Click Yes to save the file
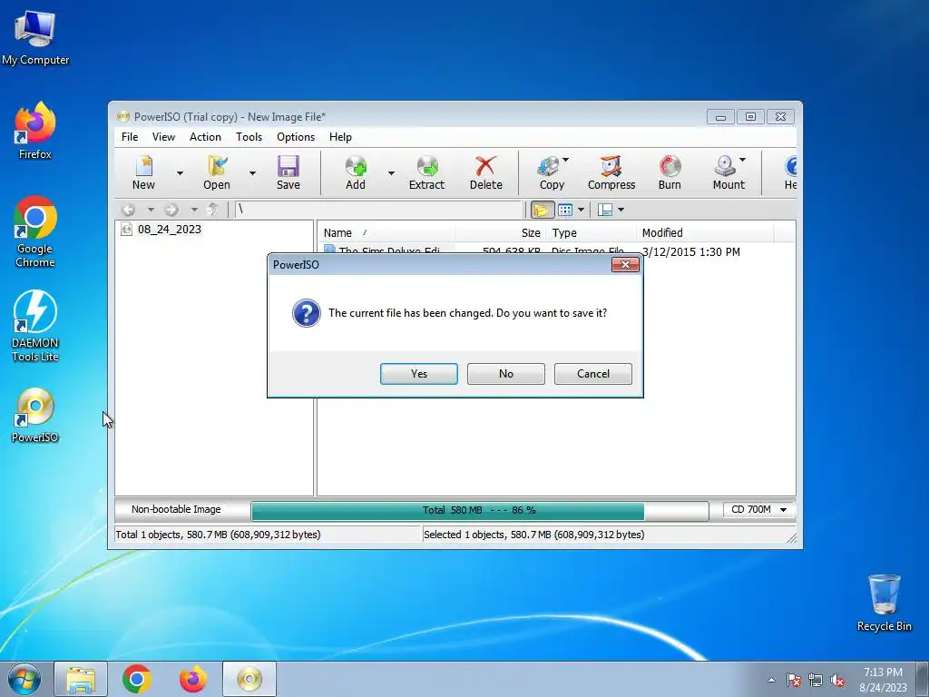 [x=419, y=374]
